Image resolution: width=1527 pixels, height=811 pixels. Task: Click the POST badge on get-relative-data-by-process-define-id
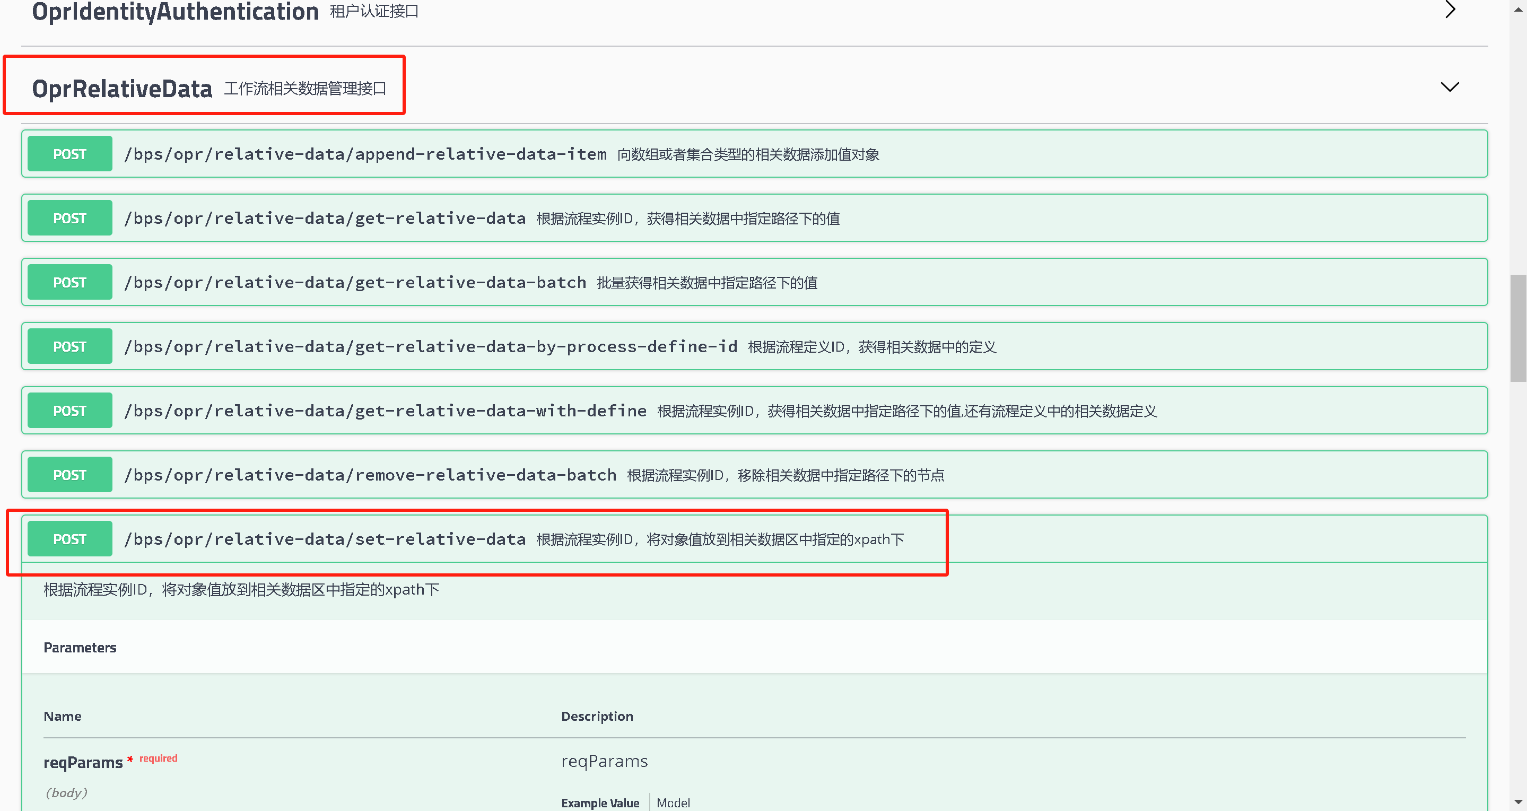tap(69, 346)
